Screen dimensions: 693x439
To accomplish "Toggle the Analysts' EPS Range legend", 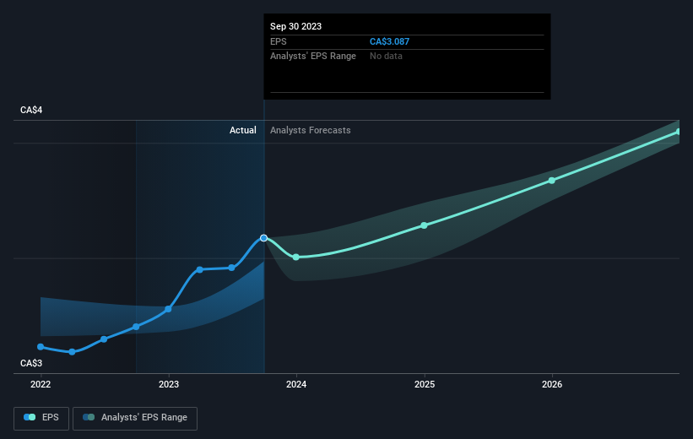I will click(x=135, y=418).
